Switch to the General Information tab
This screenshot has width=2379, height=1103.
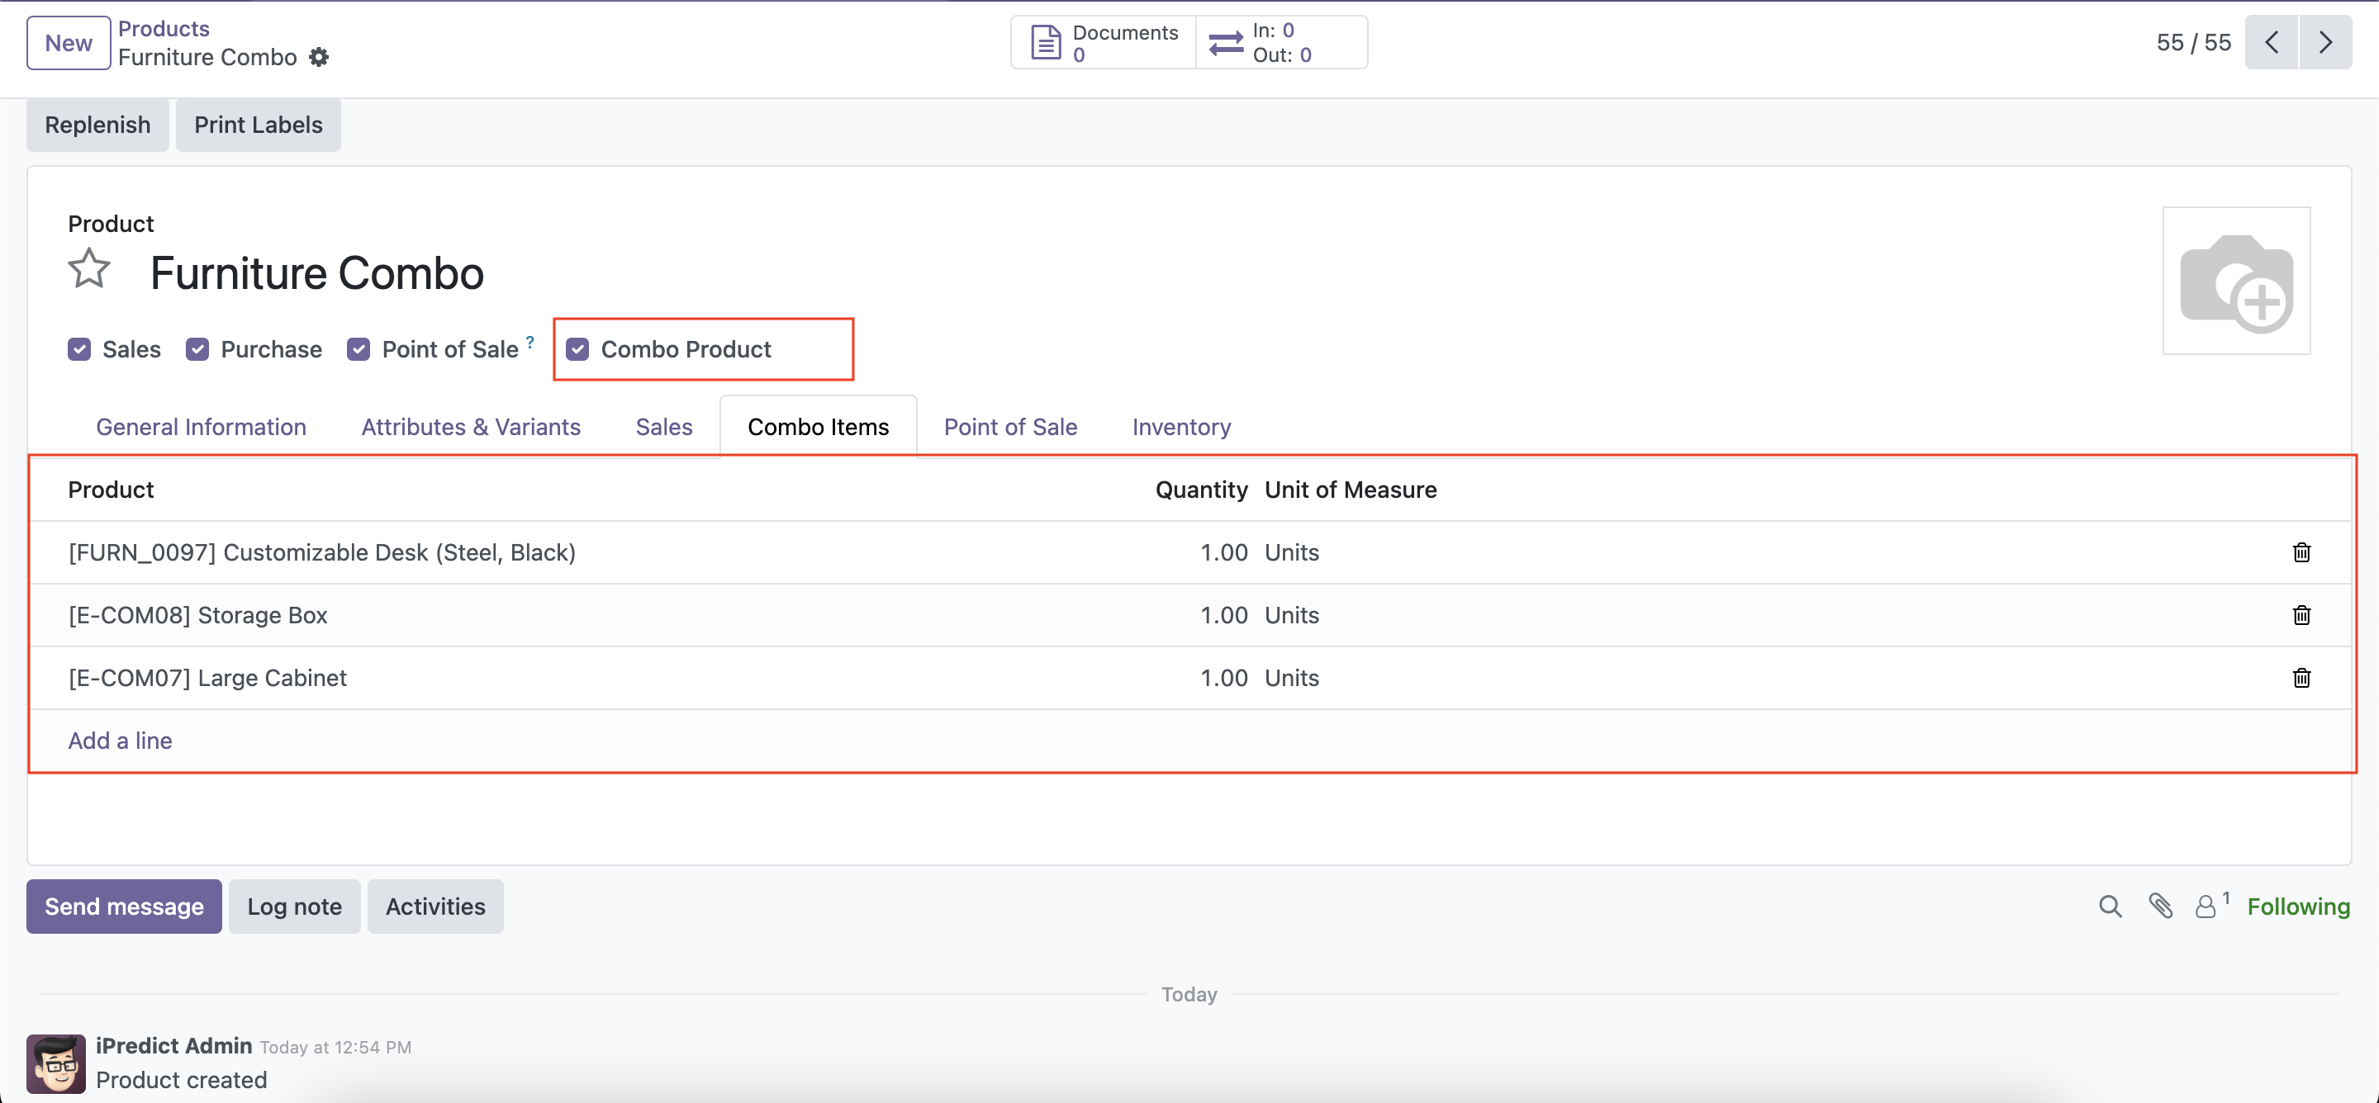201,427
